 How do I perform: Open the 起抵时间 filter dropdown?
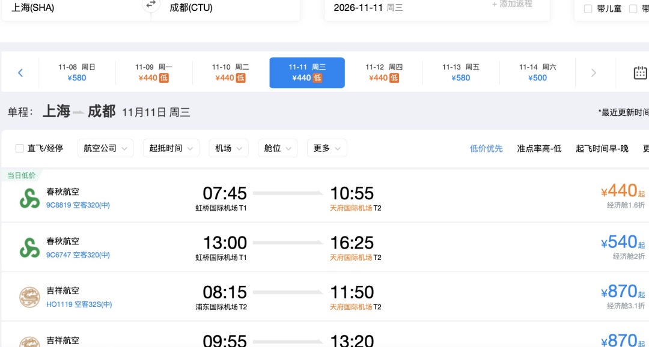(171, 148)
